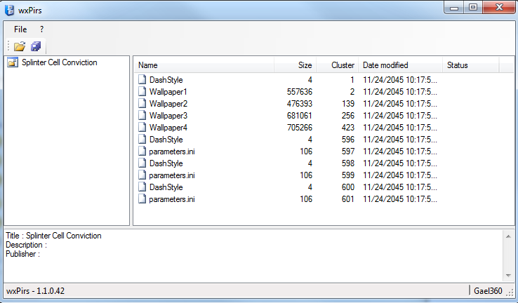Sort list by the Cluster column header
Image resolution: width=518 pixels, height=303 pixels.
[338, 65]
